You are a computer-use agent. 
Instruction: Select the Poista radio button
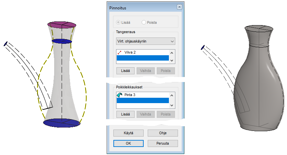pos(144,22)
